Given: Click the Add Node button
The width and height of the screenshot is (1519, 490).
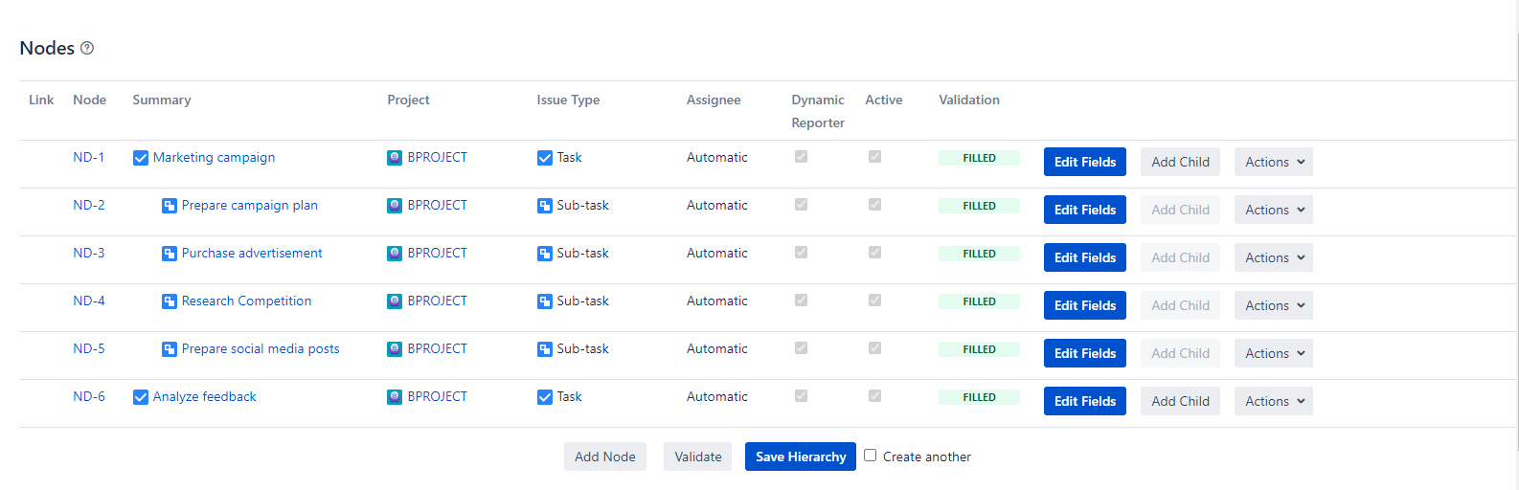Looking at the screenshot, I should coord(604,457).
